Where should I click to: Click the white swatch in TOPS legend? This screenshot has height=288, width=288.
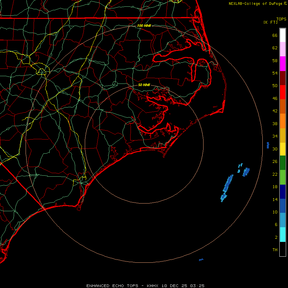point(283,35)
